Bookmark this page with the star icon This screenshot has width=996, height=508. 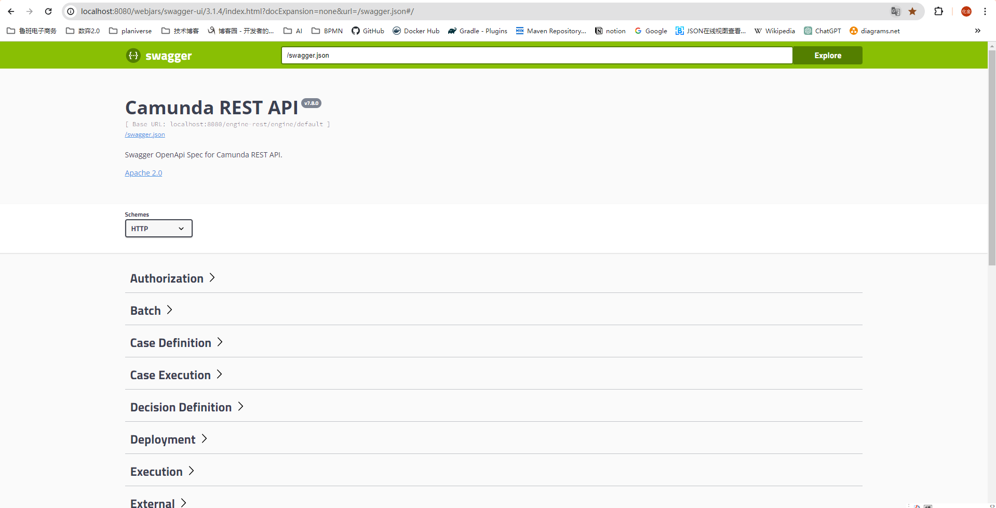(912, 11)
